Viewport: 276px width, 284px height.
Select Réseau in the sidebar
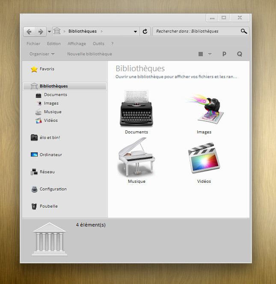[43, 172]
